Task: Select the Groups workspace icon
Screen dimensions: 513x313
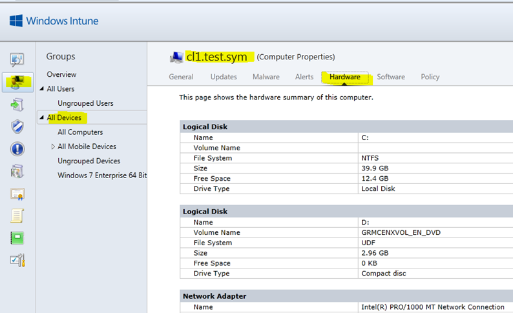Action: (x=17, y=82)
